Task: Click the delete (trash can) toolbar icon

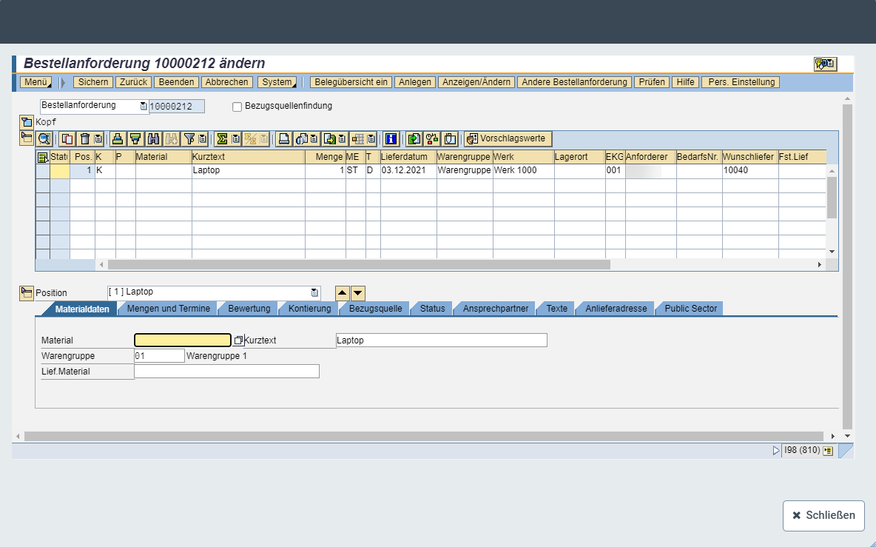Action: (85, 138)
